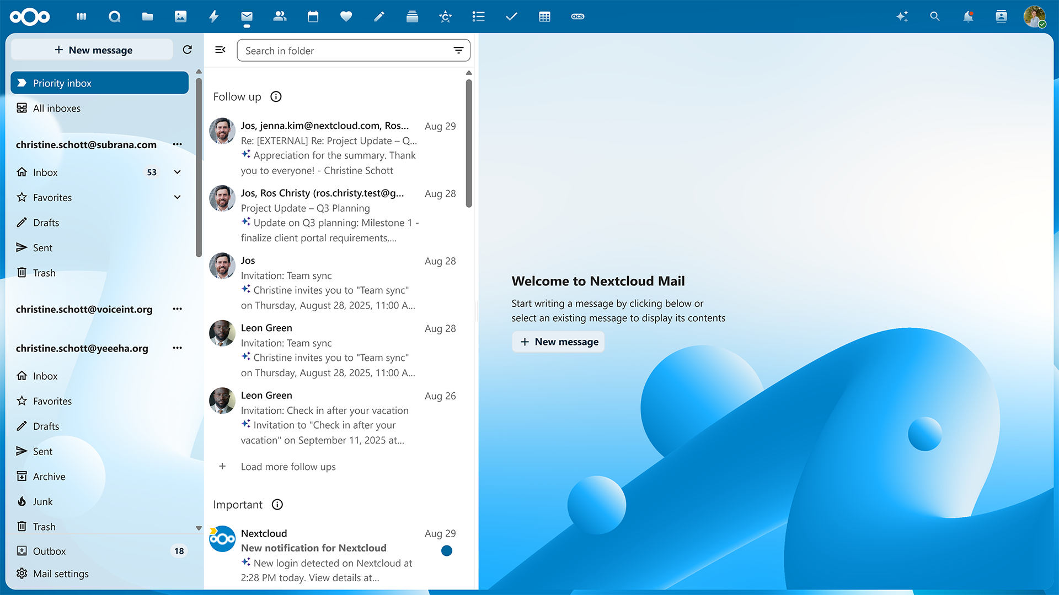Open the Outbox folder
1059x595 pixels.
49,551
